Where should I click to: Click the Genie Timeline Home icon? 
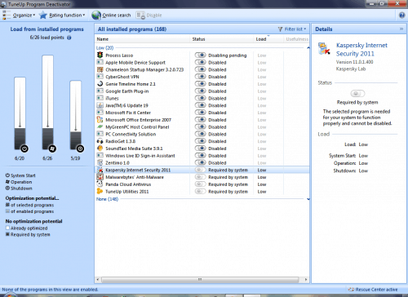[x=100, y=84]
